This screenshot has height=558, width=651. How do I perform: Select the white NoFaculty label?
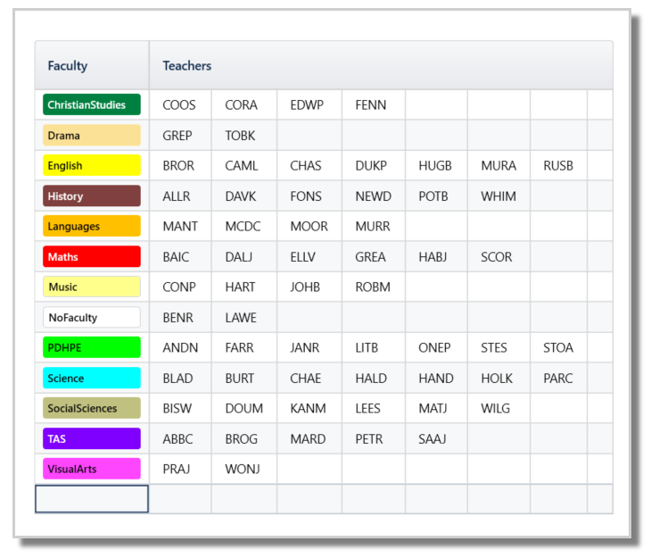point(92,317)
